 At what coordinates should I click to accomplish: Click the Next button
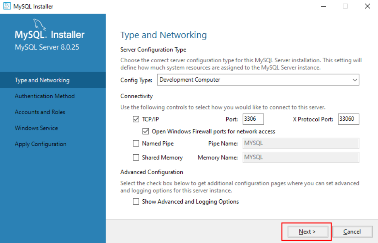pos(307,232)
